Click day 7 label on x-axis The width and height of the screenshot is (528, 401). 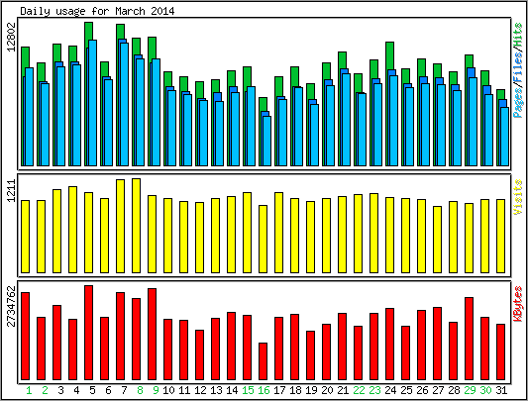tap(124, 390)
